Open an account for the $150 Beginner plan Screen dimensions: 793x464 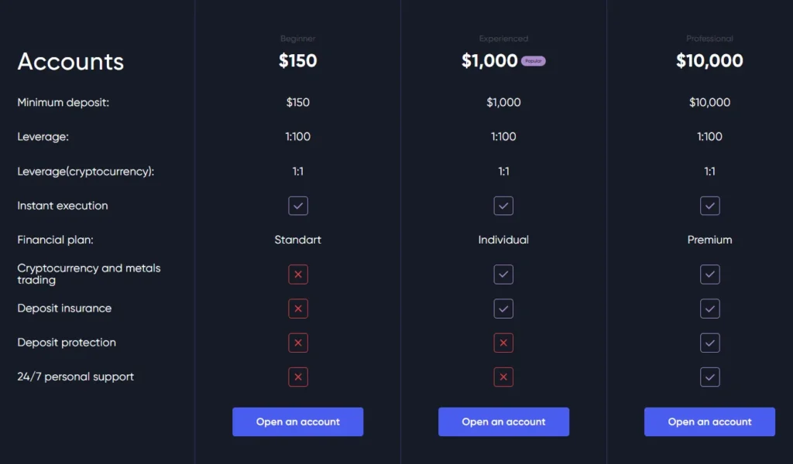(x=298, y=422)
